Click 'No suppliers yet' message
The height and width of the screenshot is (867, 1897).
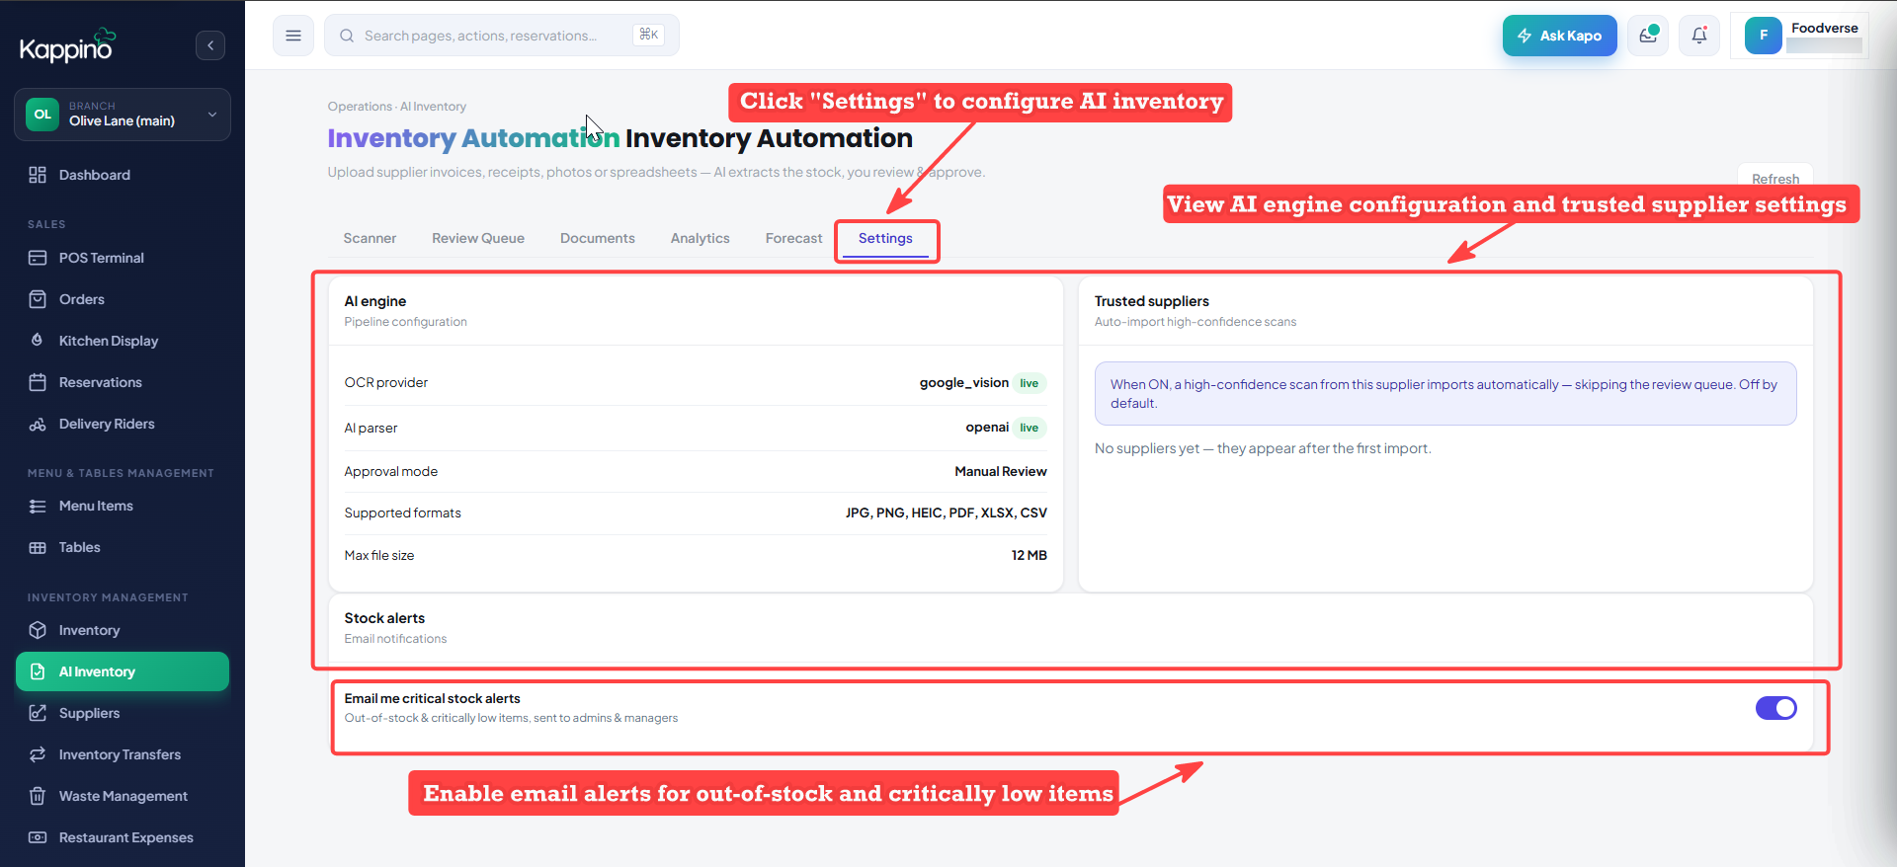pos(1262,448)
